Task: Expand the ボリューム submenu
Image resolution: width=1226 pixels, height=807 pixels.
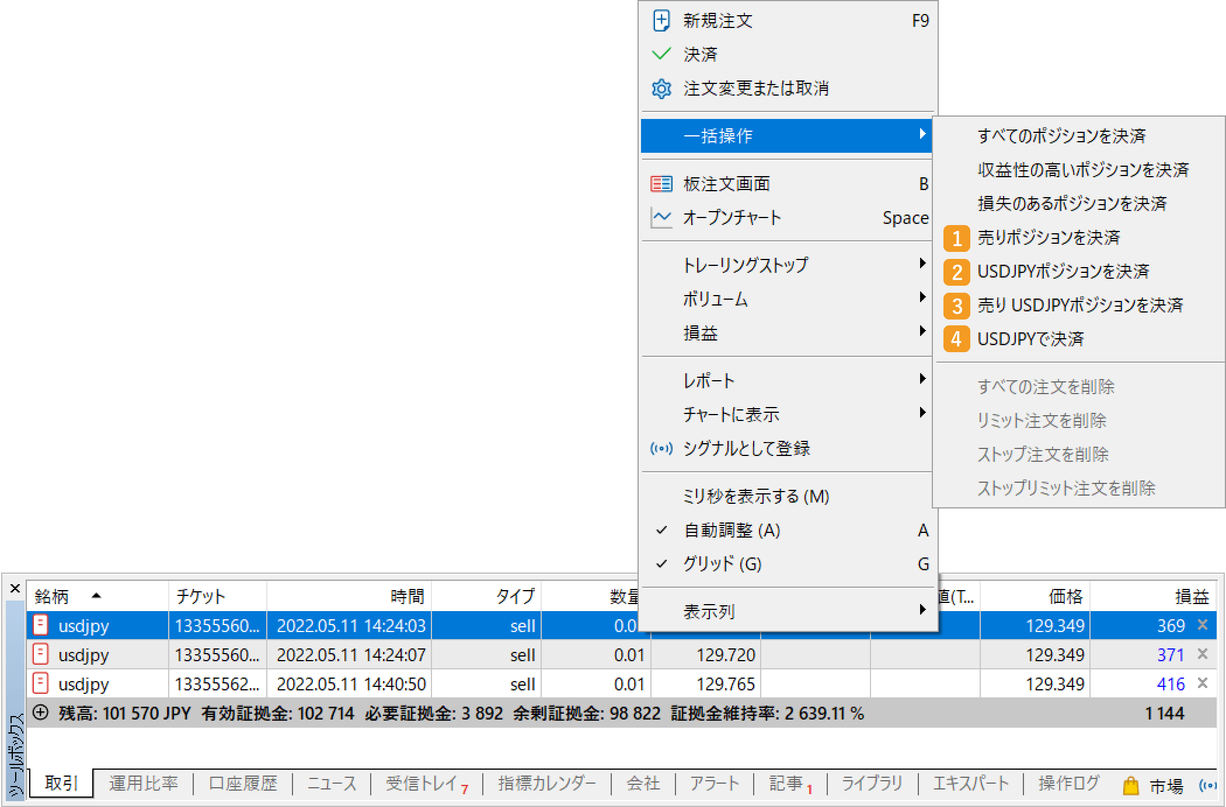Action: [788, 299]
